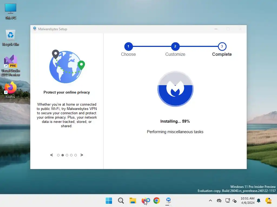Click step 2 circle above Customize
Image resolution: width=277 pixels, height=207 pixels.
coord(175,46)
